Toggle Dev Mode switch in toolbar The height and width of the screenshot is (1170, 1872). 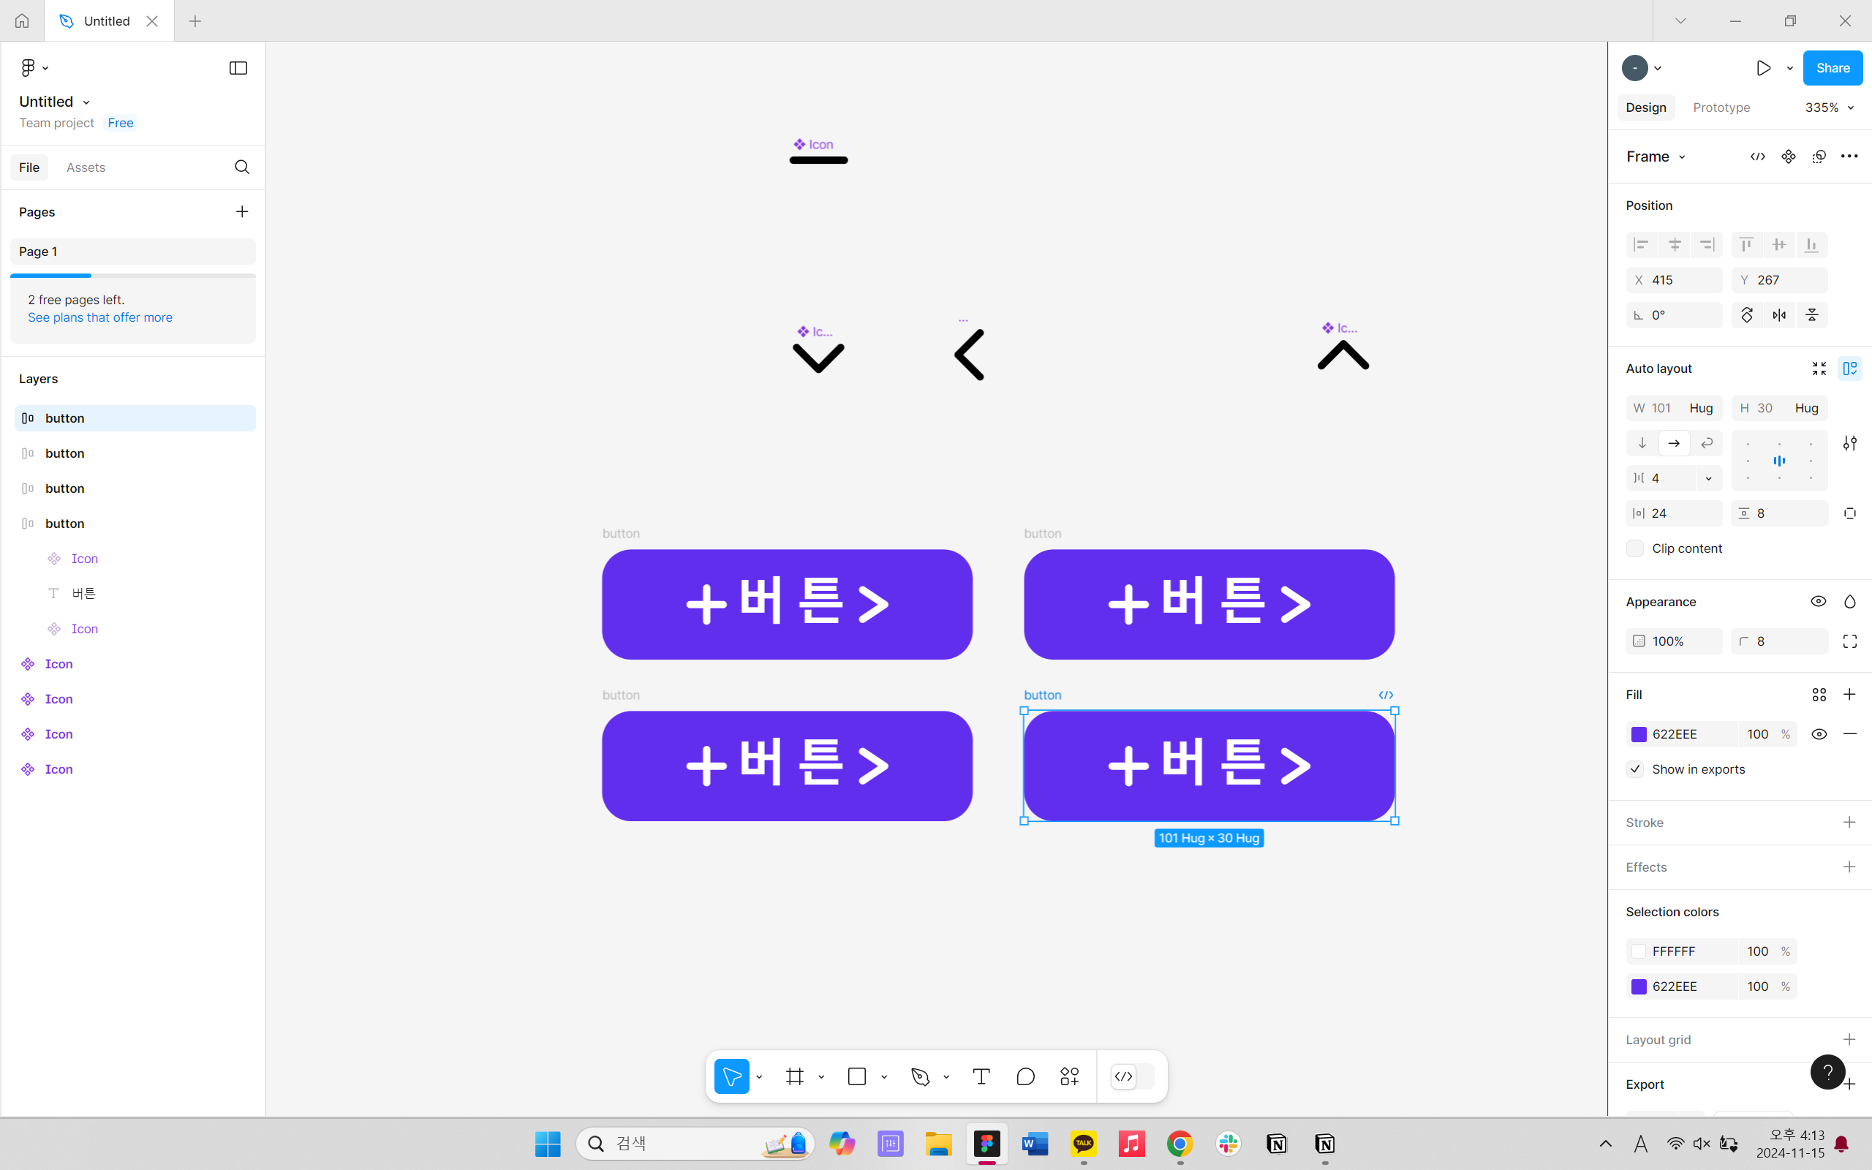click(1133, 1076)
